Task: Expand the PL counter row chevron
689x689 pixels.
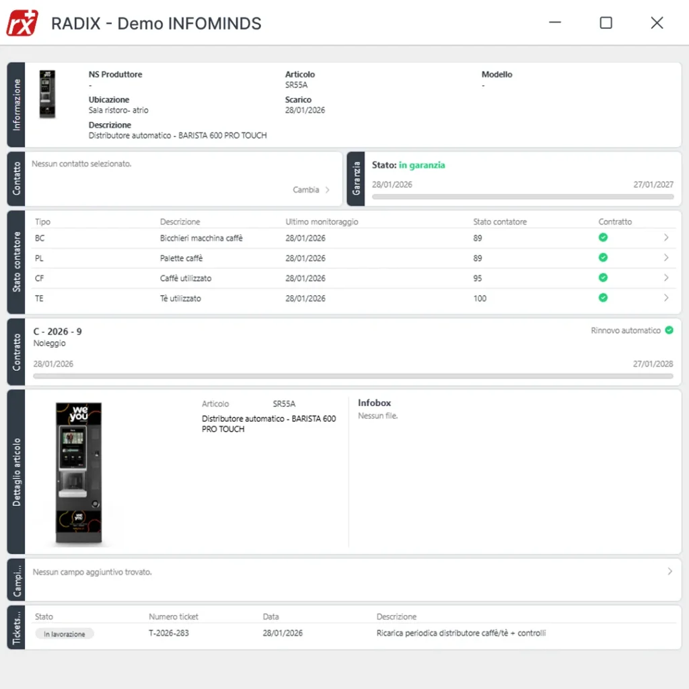Action: tap(666, 258)
